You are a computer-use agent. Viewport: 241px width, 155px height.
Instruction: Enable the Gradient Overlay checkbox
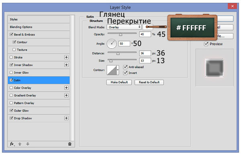tap(11, 95)
